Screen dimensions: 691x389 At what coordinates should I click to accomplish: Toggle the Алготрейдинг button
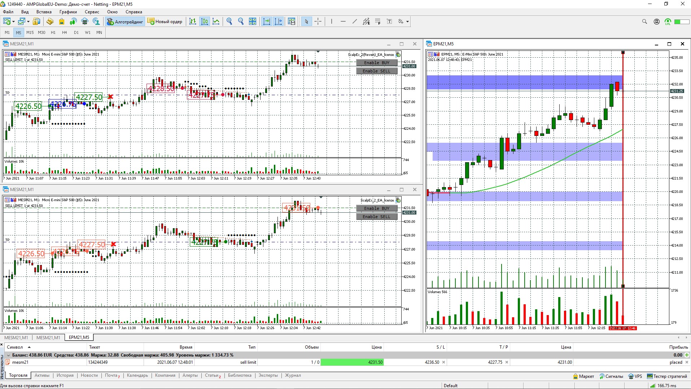(125, 22)
